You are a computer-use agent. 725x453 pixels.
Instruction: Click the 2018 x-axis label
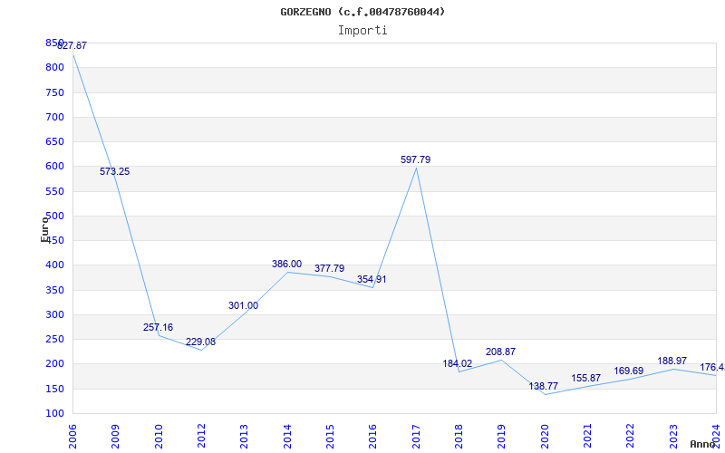pyautogui.click(x=459, y=437)
